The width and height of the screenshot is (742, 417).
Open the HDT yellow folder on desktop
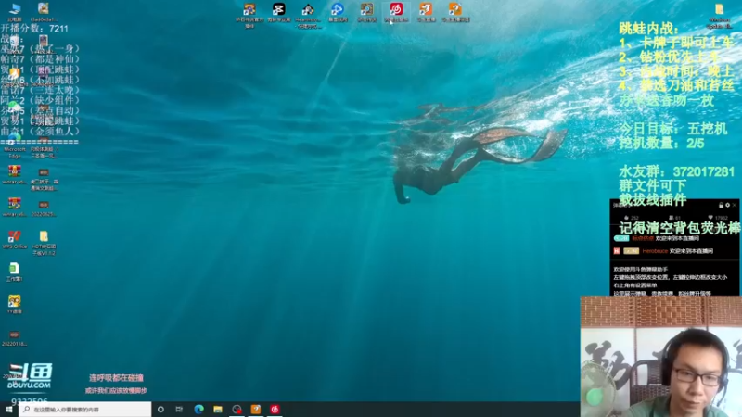coord(44,243)
